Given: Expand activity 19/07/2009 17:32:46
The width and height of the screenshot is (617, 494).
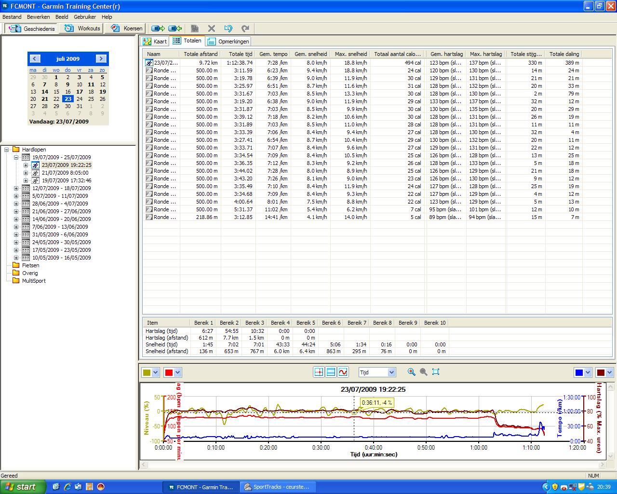Looking at the screenshot, I should (x=26, y=180).
